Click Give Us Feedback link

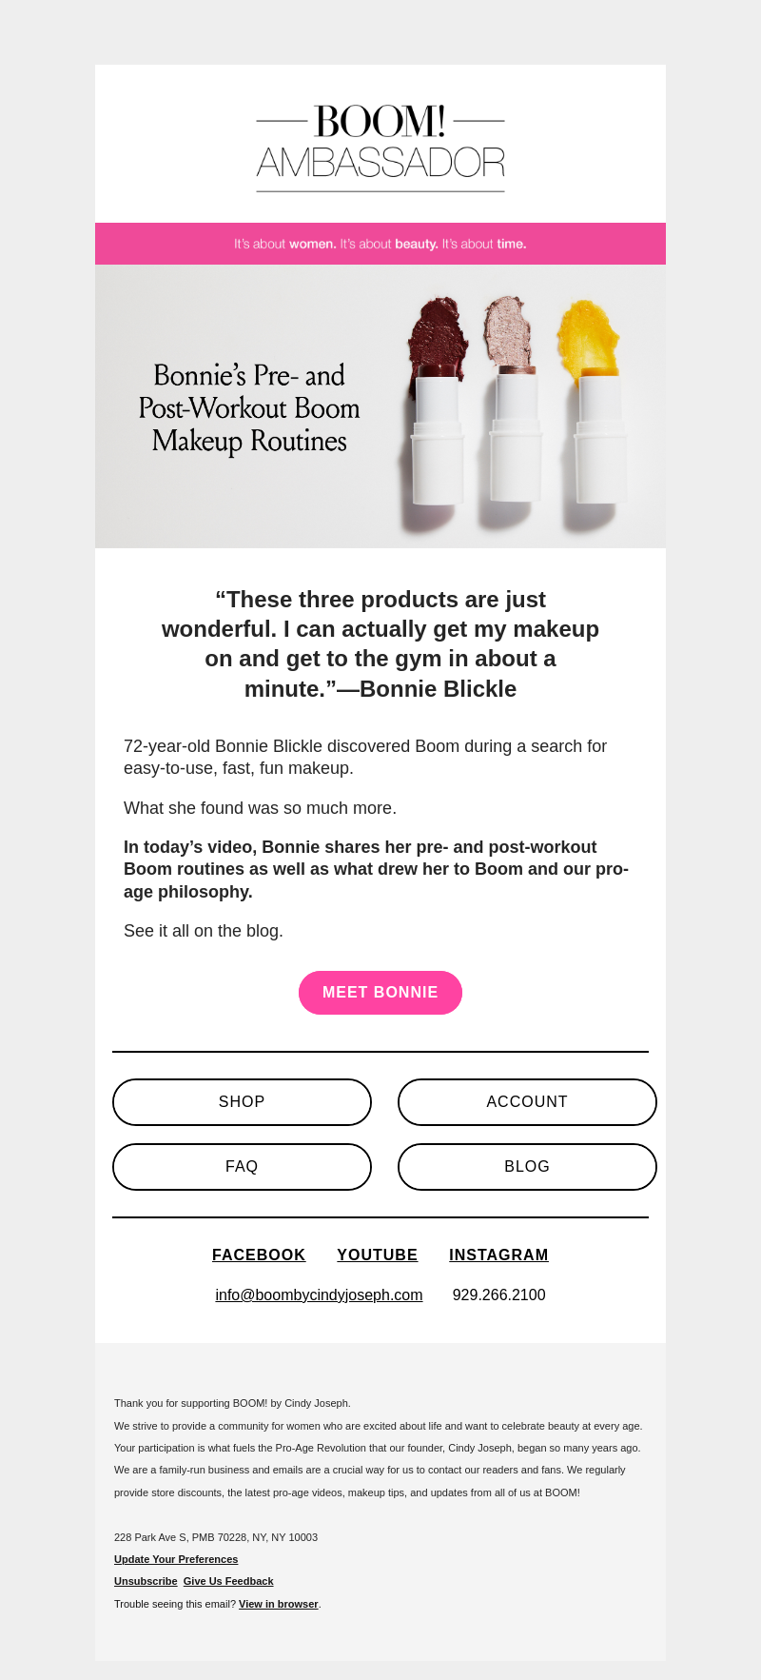click(228, 1581)
